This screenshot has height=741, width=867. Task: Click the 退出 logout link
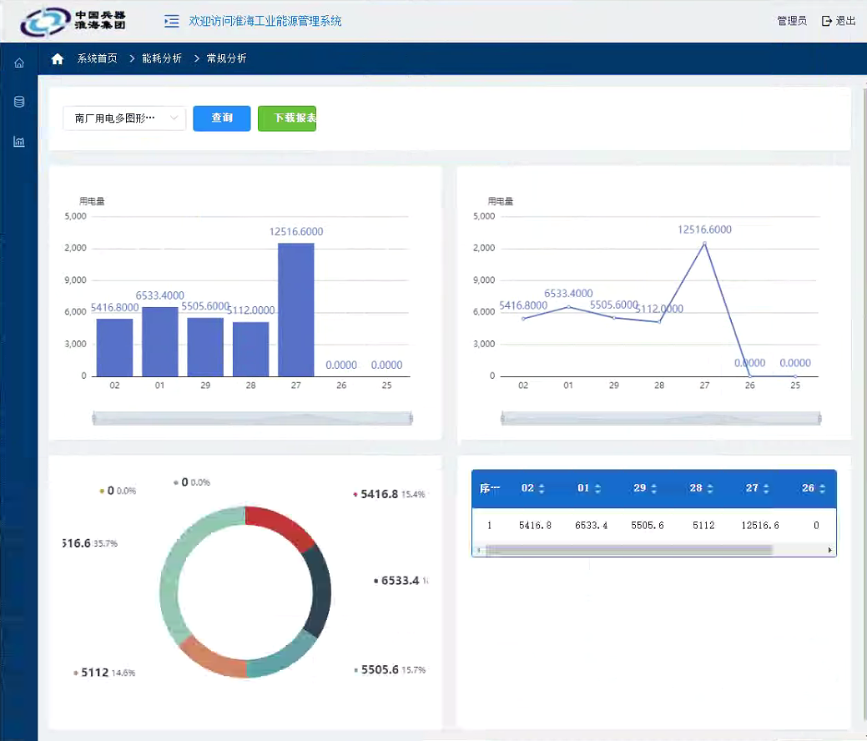(x=839, y=21)
